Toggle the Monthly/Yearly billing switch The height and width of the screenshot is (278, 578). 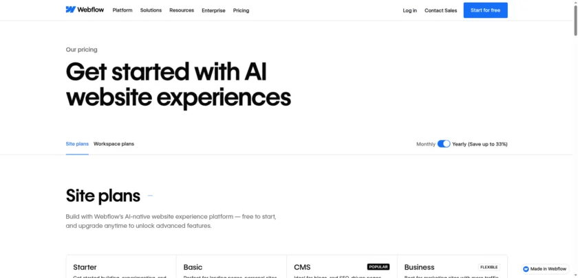(444, 144)
